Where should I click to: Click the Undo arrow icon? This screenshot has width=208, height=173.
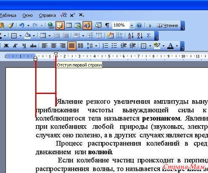(22, 25)
